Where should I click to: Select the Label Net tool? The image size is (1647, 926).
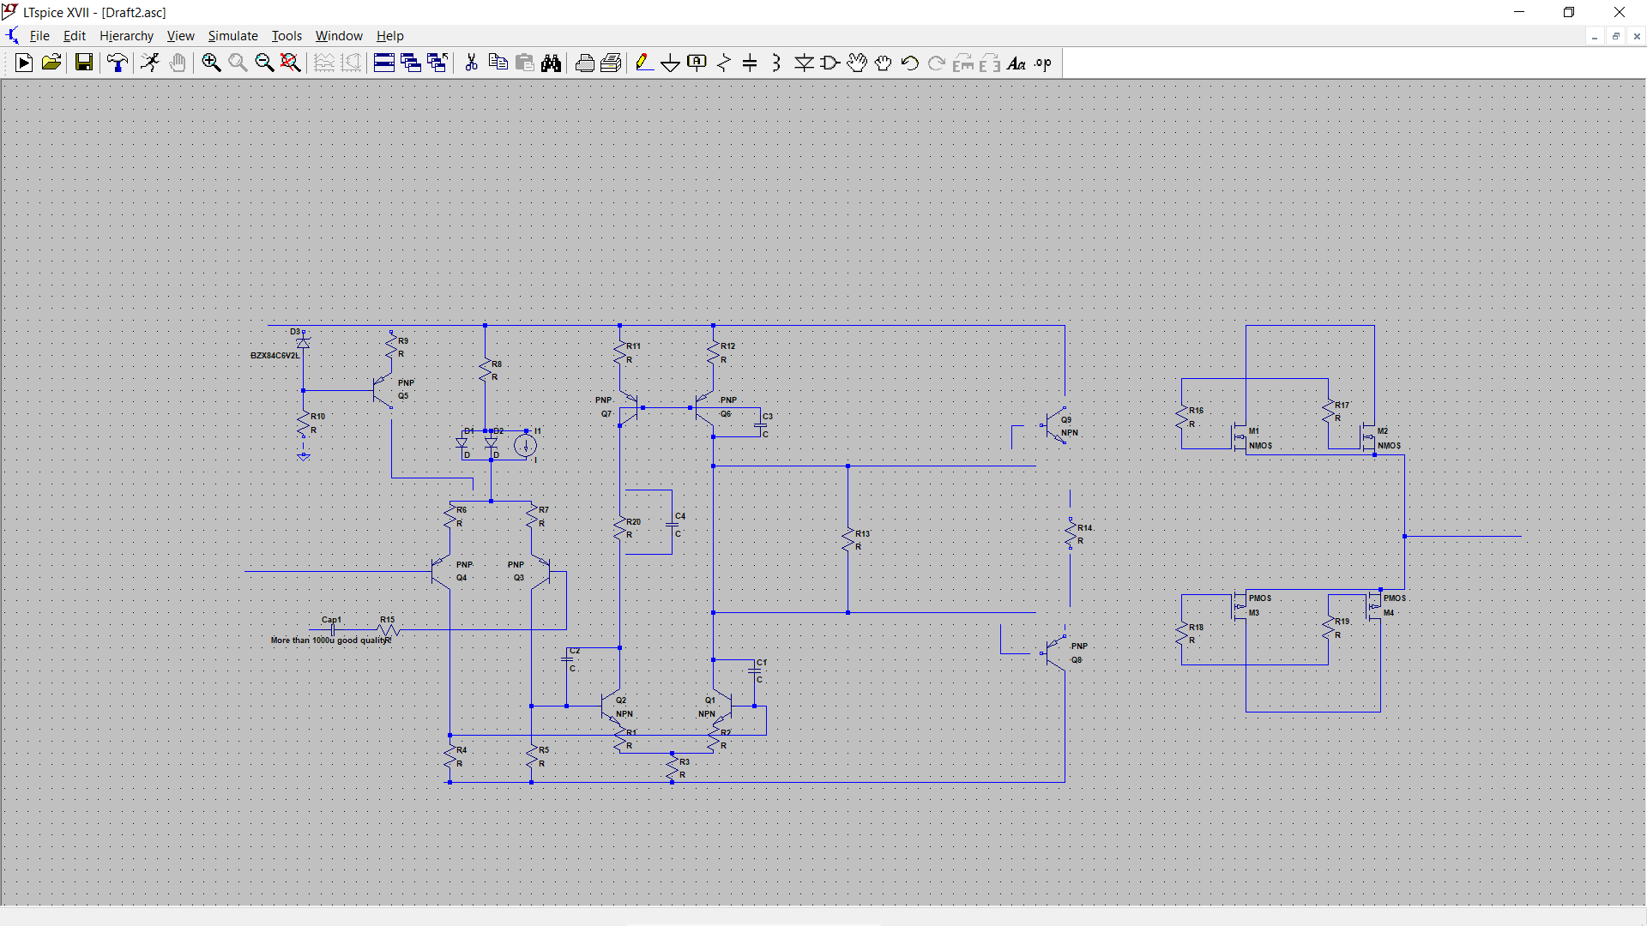[x=697, y=63]
